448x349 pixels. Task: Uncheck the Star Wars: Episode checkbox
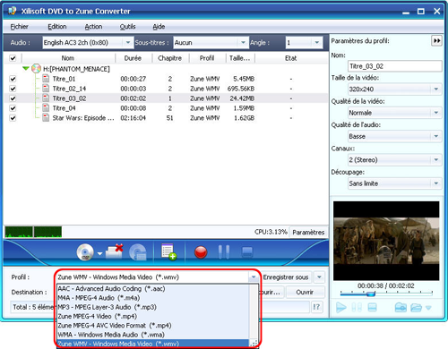coord(13,118)
